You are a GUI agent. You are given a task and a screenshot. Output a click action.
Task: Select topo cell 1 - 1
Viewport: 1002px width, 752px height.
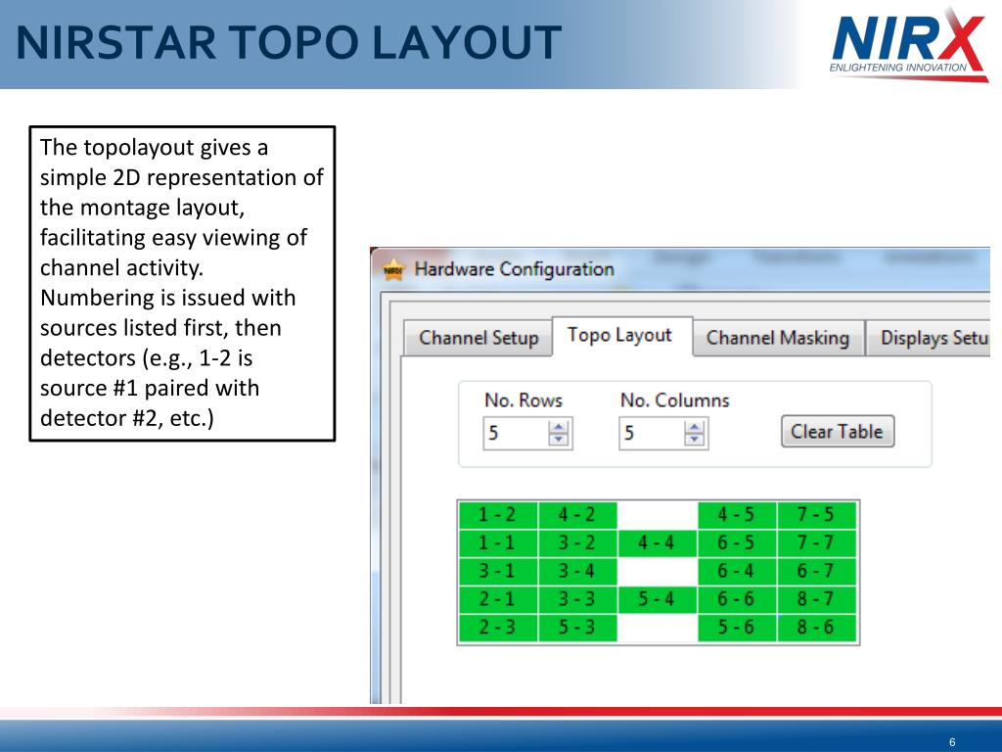(498, 542)
